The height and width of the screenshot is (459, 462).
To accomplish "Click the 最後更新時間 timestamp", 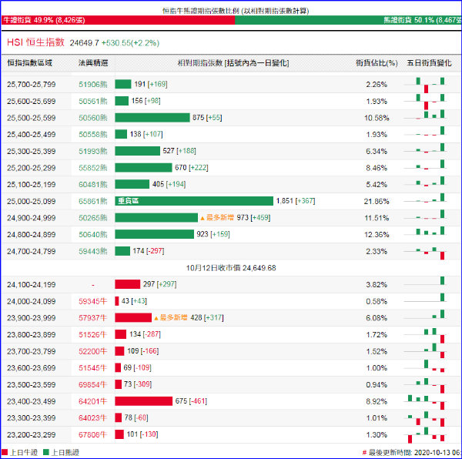I will point(412,453).
